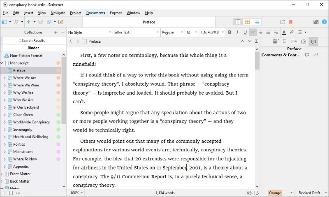Toggle italic formatting
329x197 pixels.
237,32
